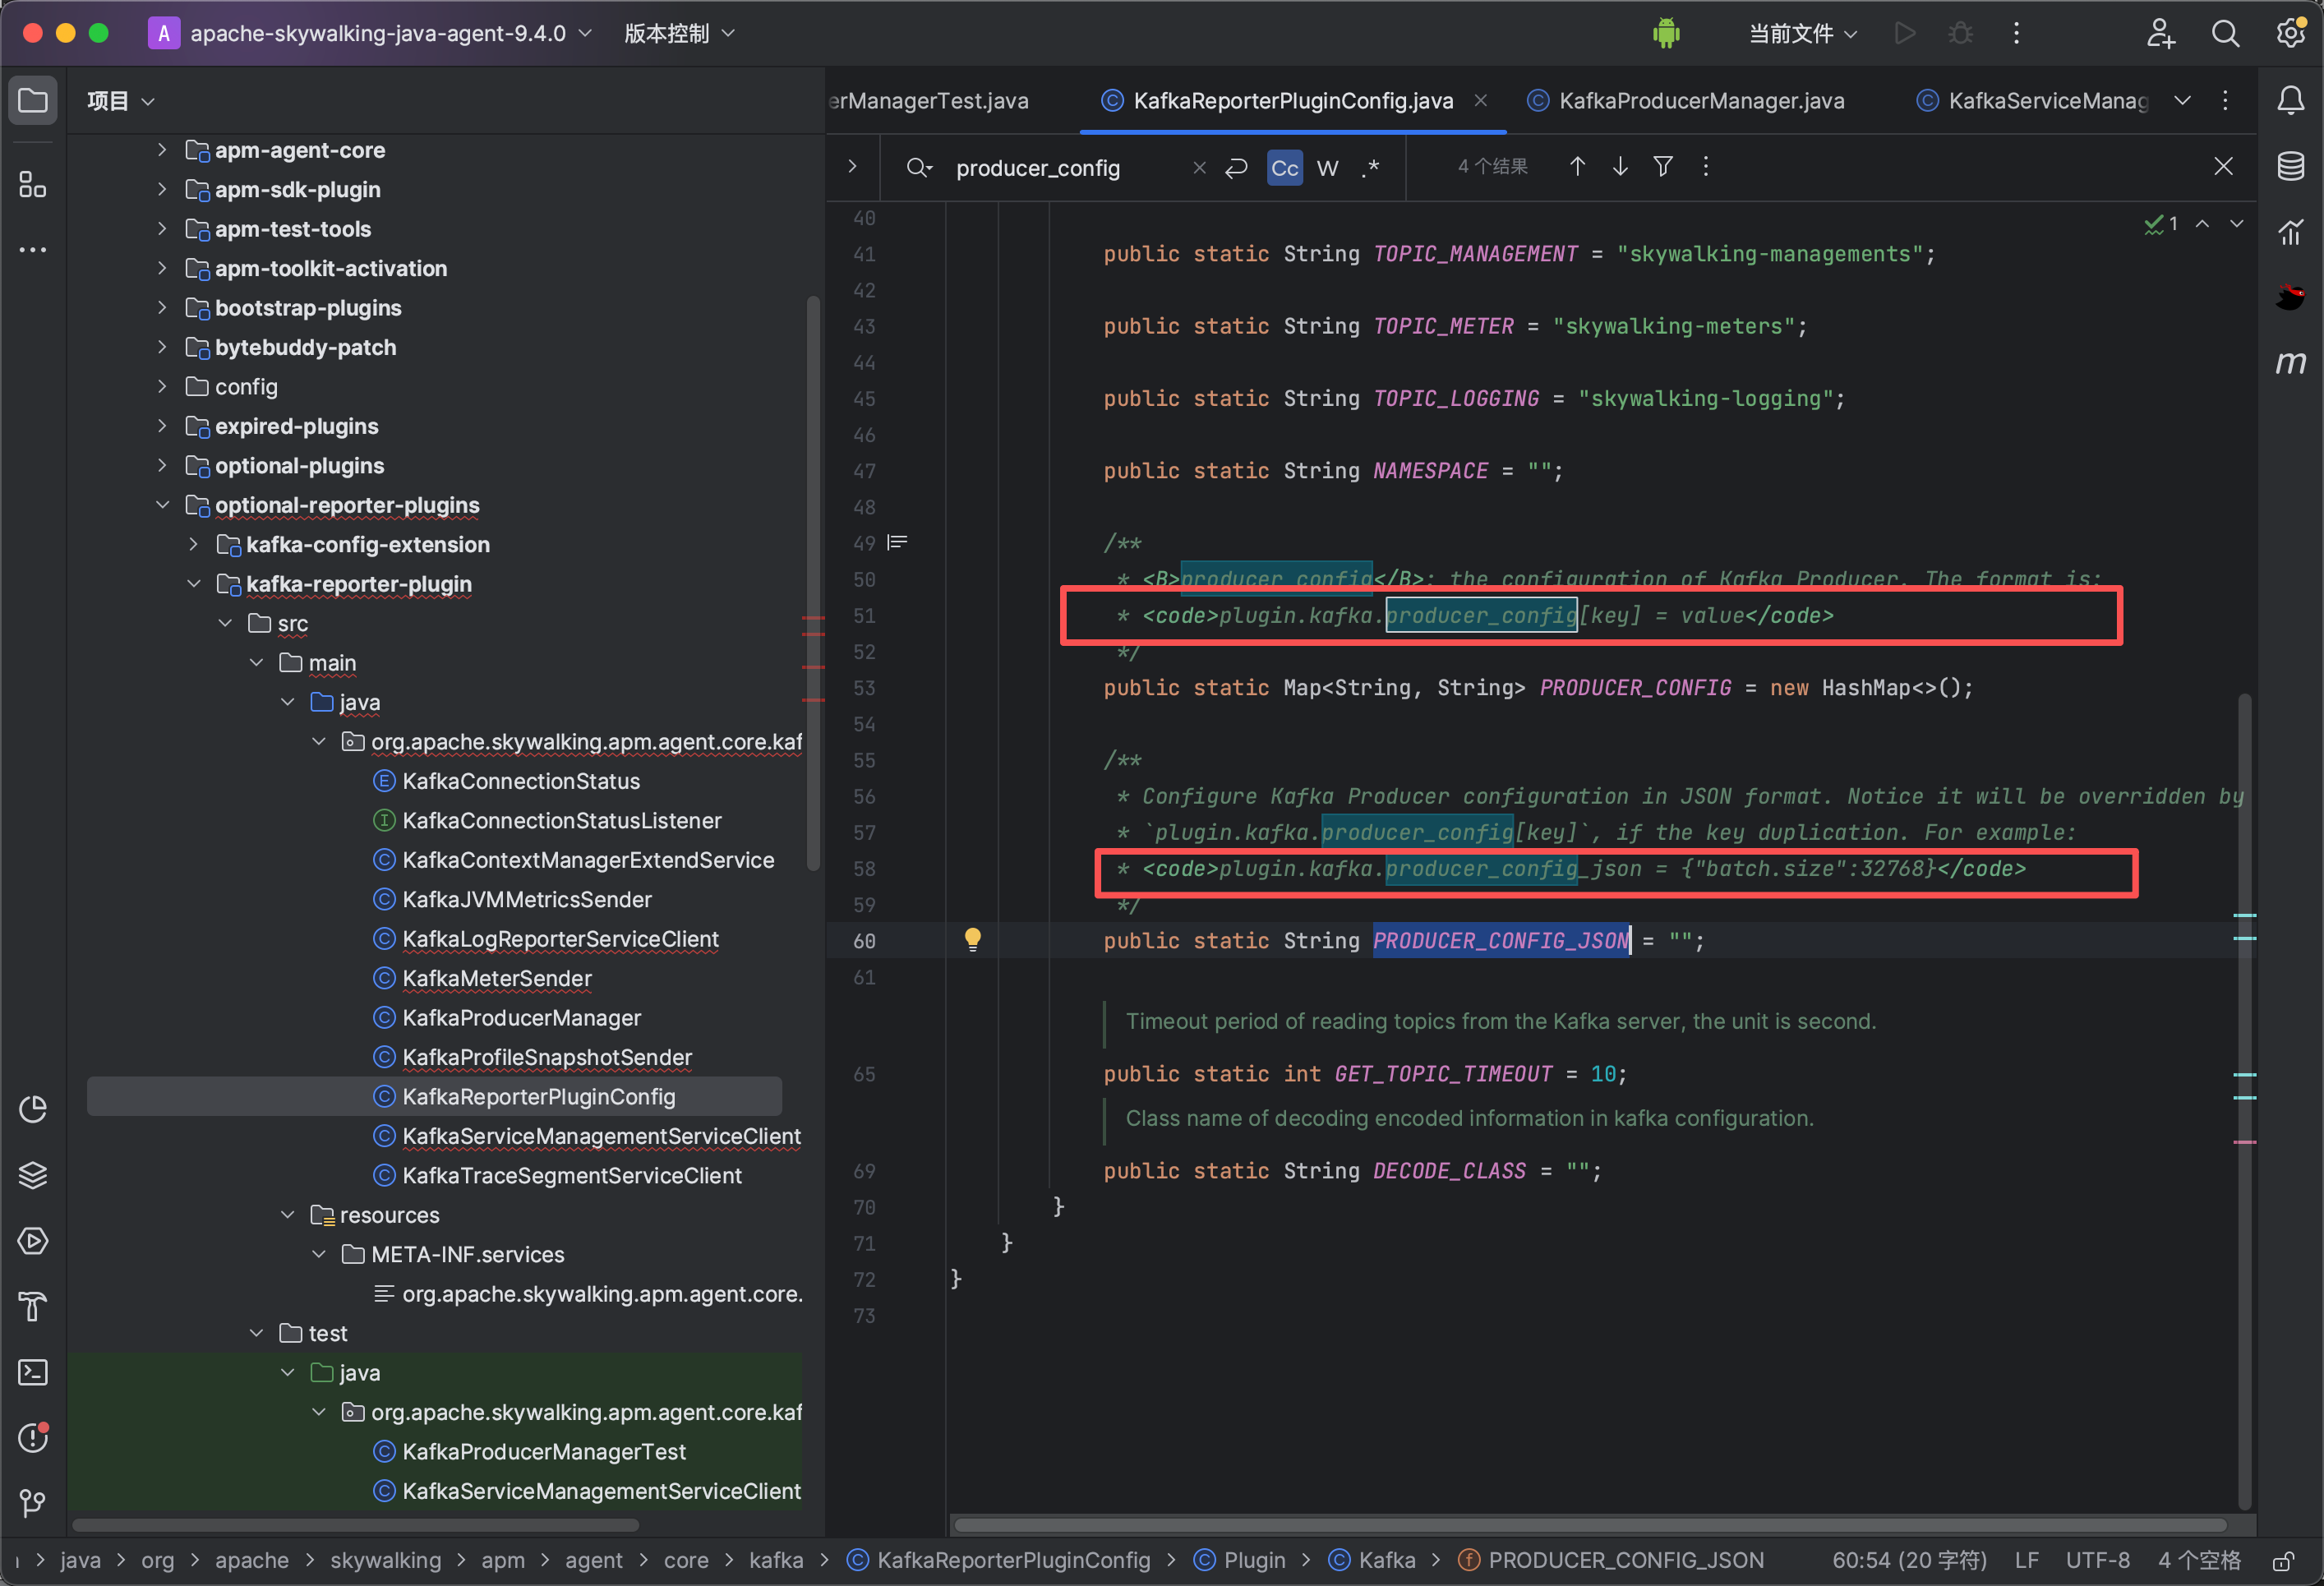Expand the apm-agent-core module
This screenshot has width=2324, height=1586.
162,150
